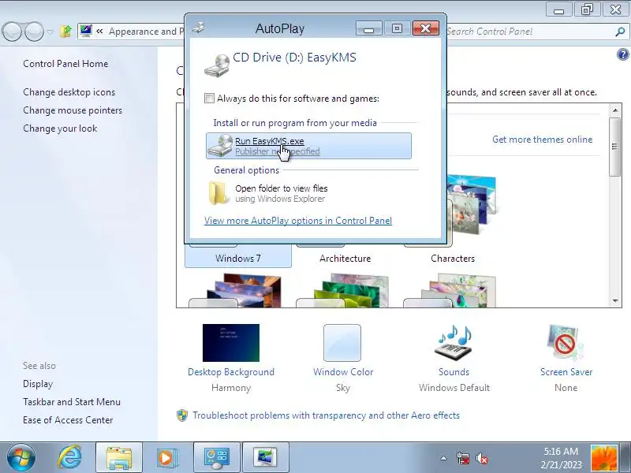Viewport: 631px width, 473px height.
Task: Minimize the Control Panel window
Action: pos(558,9)
